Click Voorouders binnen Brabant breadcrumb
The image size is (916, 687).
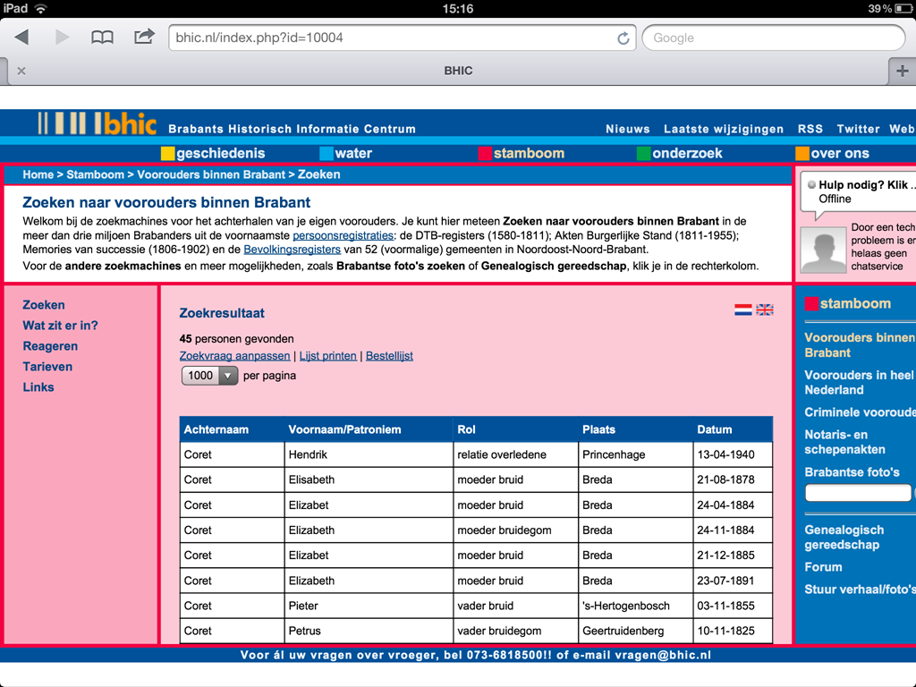[211, 174]
